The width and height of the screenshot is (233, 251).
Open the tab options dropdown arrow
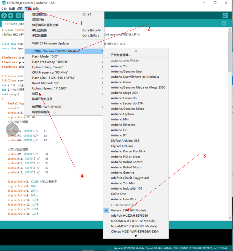(224, 23)
